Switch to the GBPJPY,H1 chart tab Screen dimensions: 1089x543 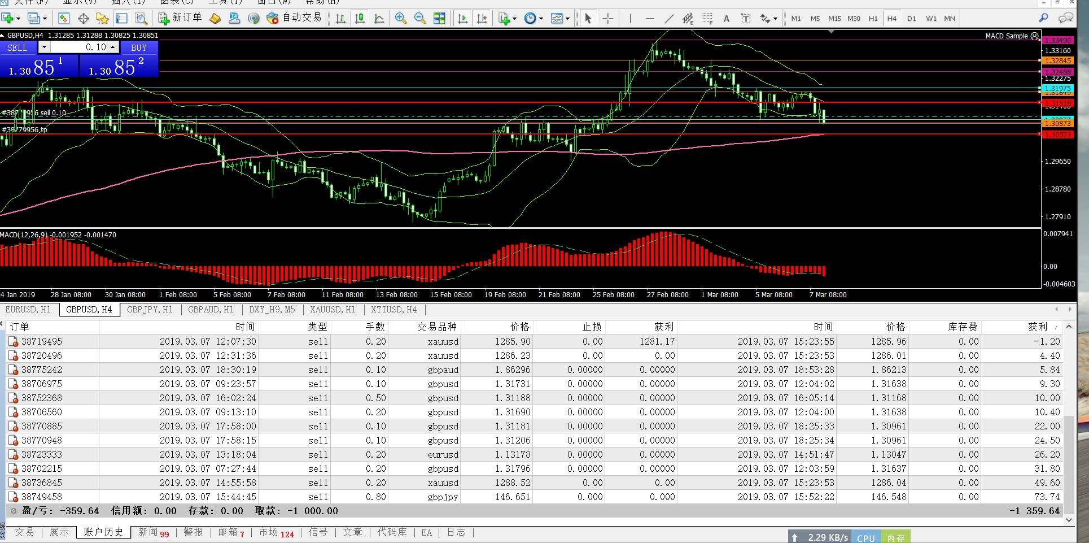pyautogui.click(x=150, y=310)
